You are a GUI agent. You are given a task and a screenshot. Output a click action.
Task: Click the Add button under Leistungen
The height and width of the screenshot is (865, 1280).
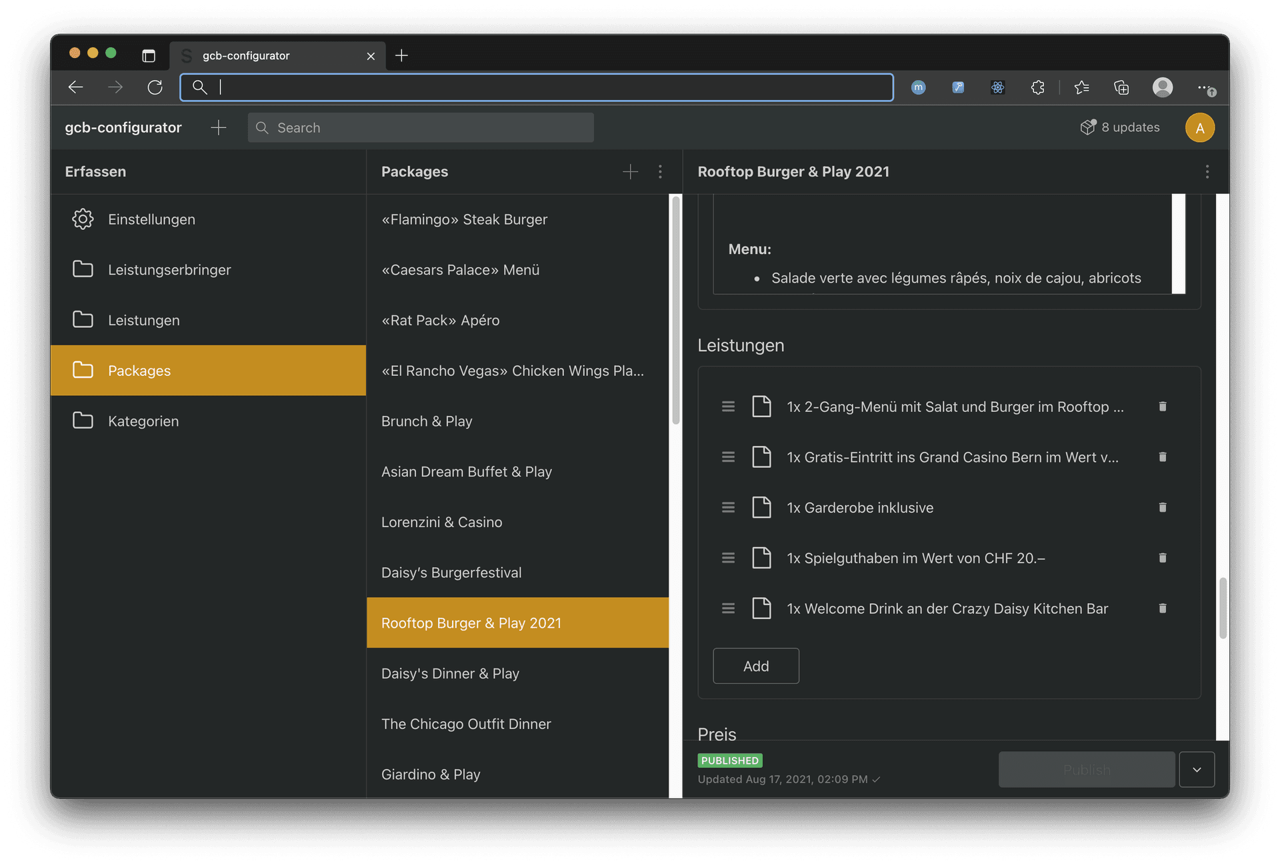point(755,666)
